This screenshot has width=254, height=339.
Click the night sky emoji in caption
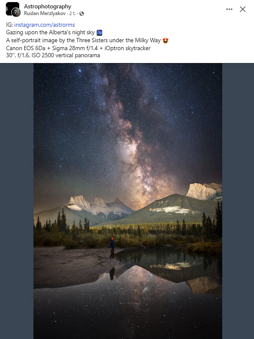pos(99,33)
